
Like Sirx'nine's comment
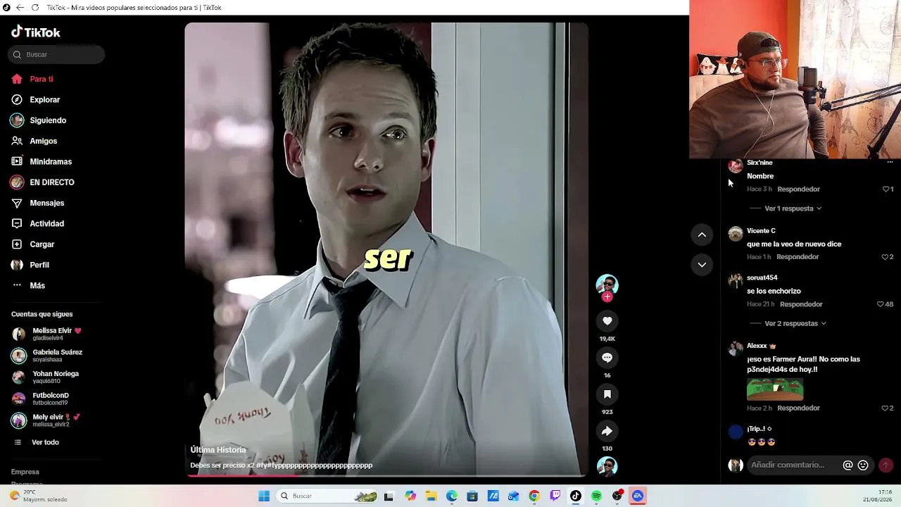pyautogui.click(x=888, y=189)
